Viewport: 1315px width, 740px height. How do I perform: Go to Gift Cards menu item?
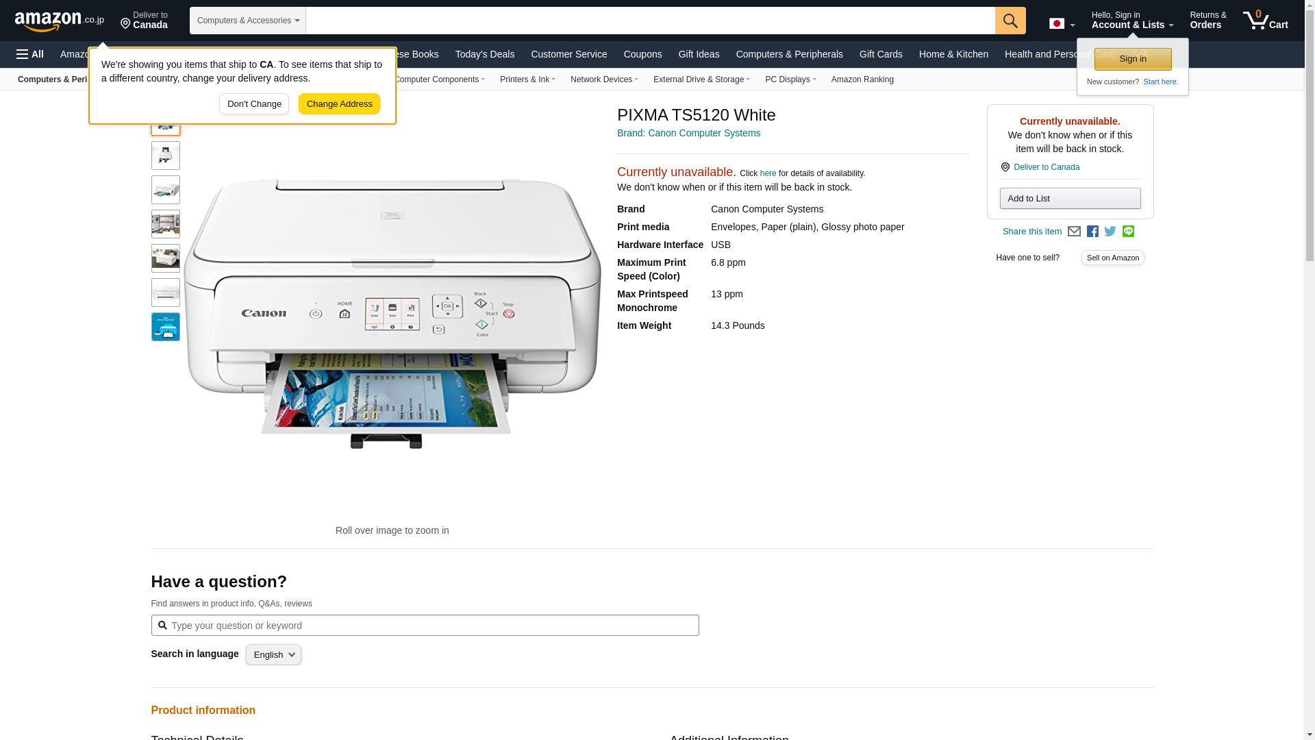tap(881, 54)
